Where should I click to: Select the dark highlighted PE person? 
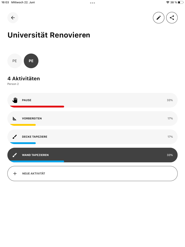click(x=31, y=61)
